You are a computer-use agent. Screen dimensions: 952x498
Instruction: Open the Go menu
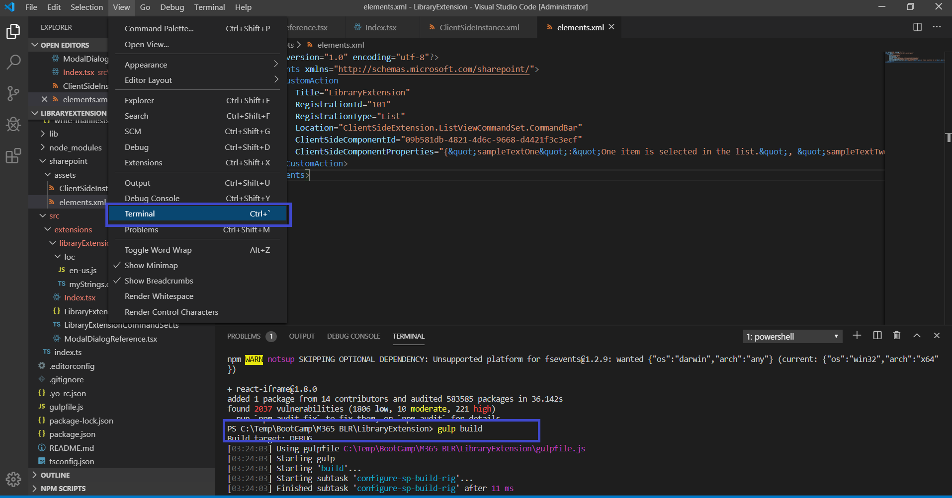tap(145, 7)
